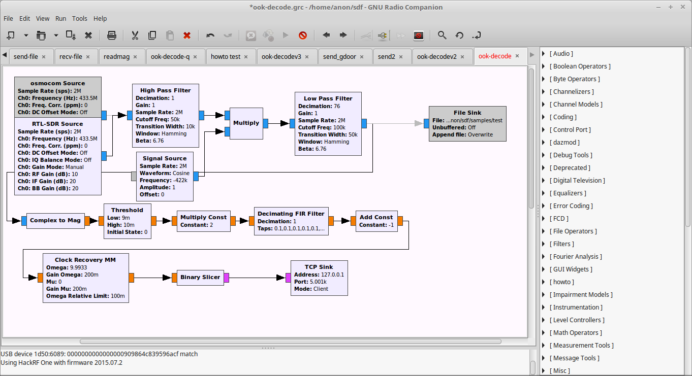Toggle hide disabled blocks icon
The width and height of the screenshot is (692, 376).
pyautogui.click(x=419, y=36)
